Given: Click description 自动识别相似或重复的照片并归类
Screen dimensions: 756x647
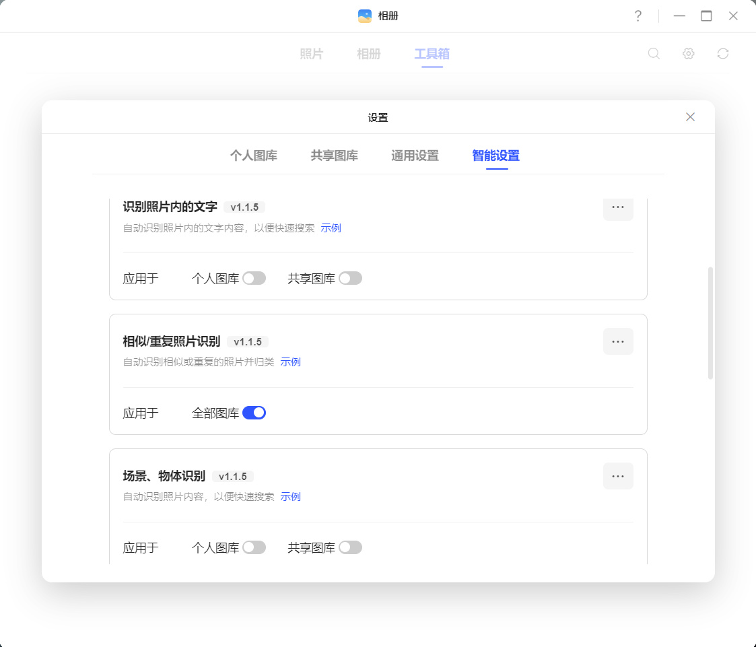Looking at the screenshot, I should click(x=199, y=362).
